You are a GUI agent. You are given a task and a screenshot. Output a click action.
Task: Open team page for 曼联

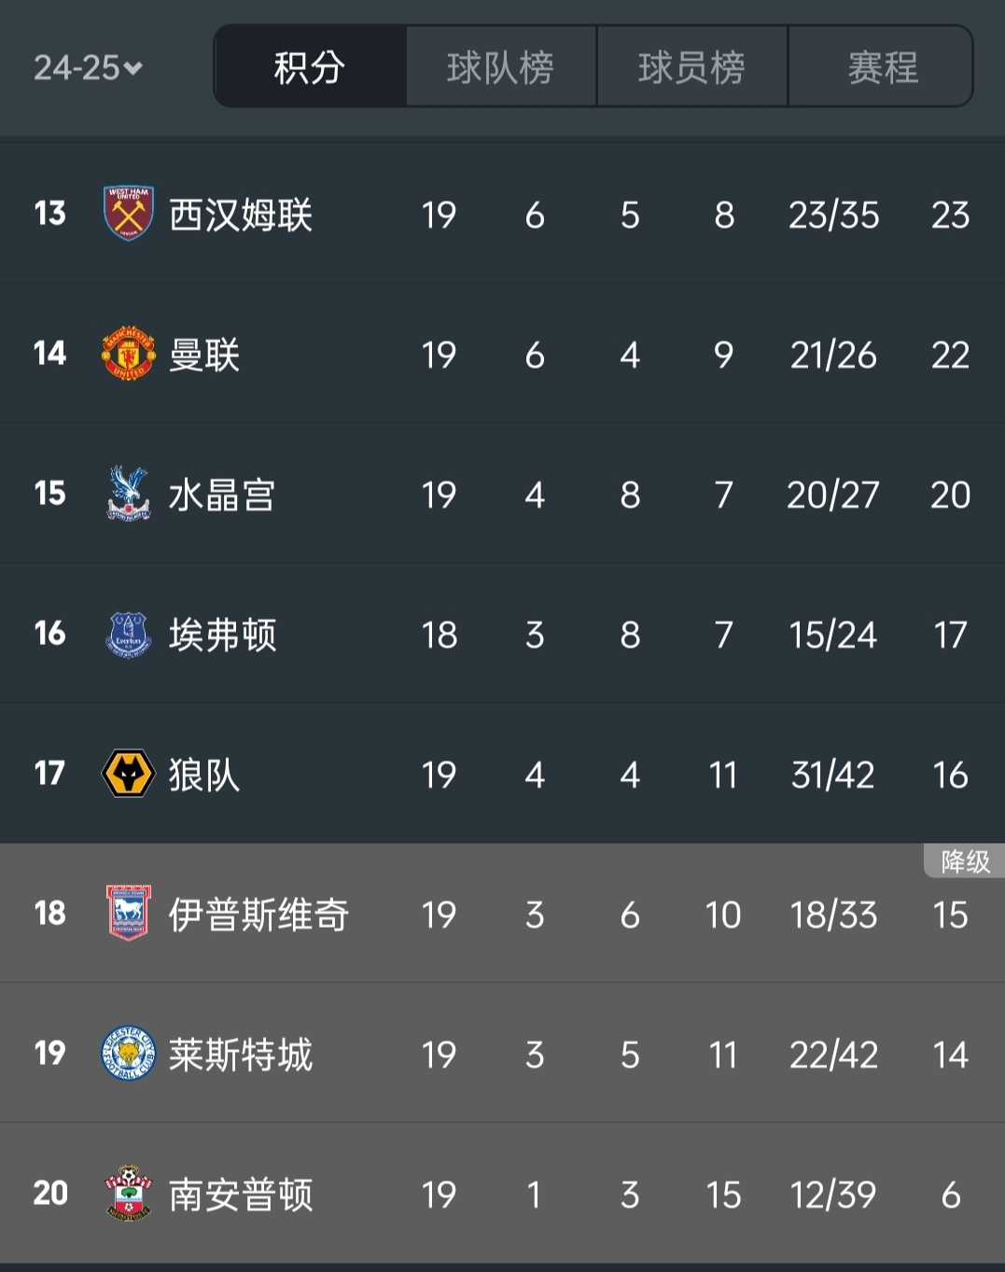click(204, 355)
